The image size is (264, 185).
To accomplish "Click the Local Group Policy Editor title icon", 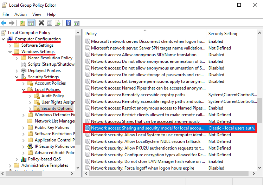I will pyautogui.click(x=4, y=5).
